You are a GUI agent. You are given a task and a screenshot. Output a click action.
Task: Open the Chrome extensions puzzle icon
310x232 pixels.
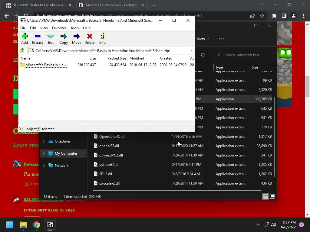point(274,16)
